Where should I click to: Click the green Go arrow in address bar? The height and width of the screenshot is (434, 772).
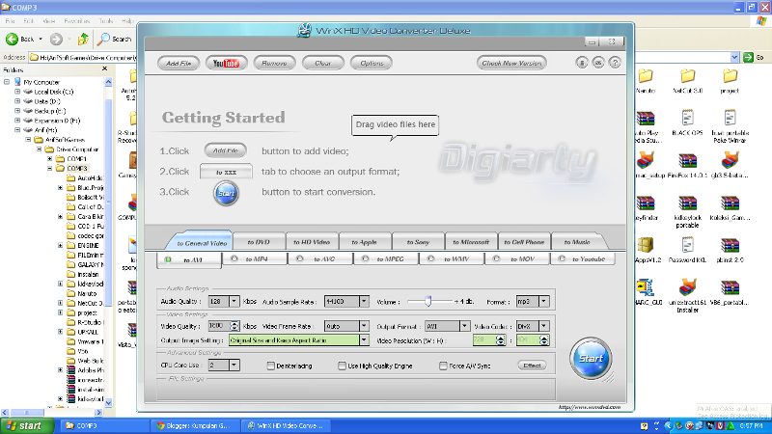point(749,58)
